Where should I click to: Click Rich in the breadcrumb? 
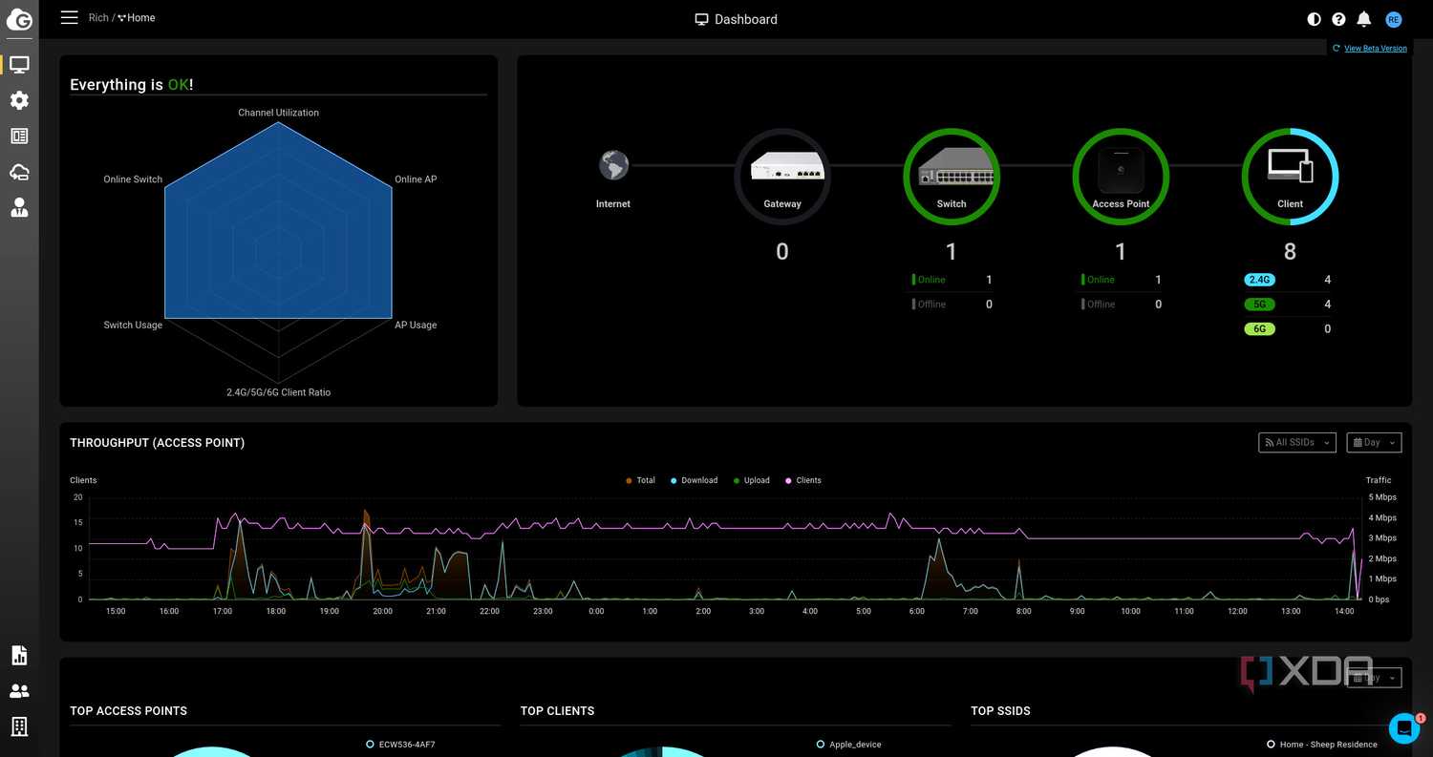[98, 18]
